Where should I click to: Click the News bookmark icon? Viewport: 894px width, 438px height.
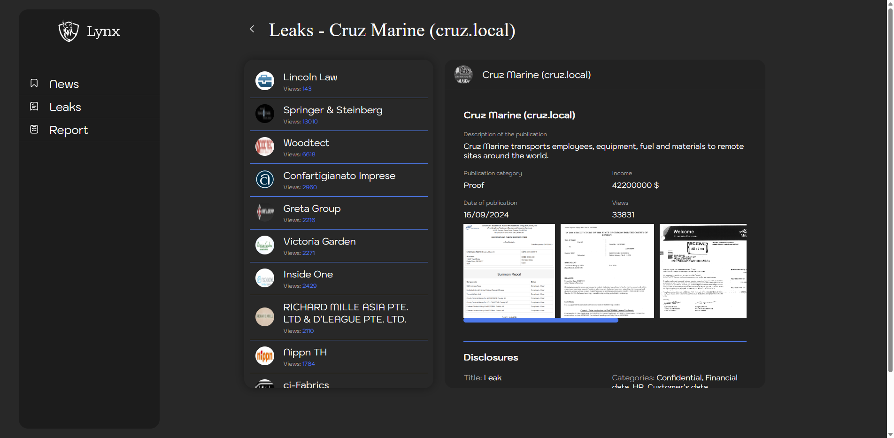pyautogui.click(x=34, y=83)
